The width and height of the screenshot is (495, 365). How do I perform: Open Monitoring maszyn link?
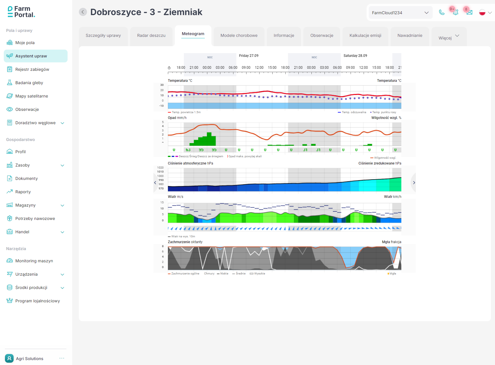click(x=34, y=261)
